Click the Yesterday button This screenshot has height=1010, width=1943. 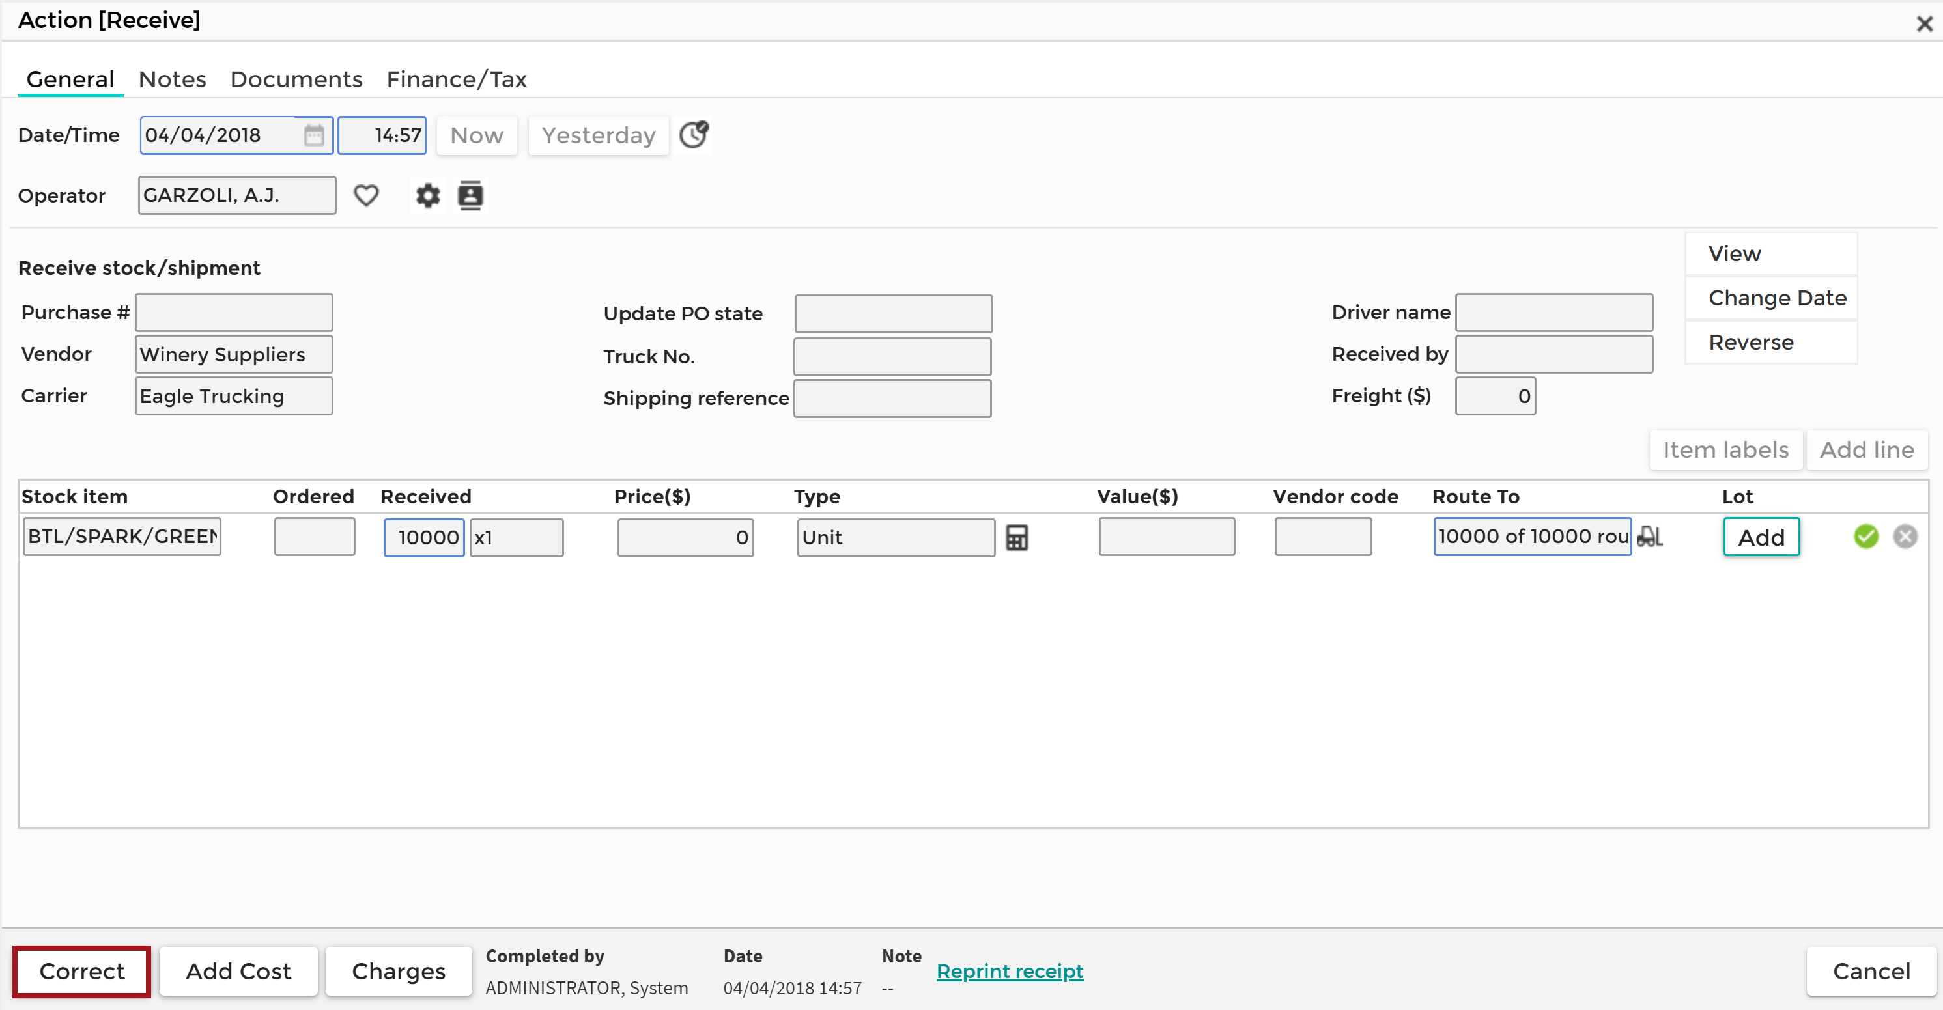599,135
